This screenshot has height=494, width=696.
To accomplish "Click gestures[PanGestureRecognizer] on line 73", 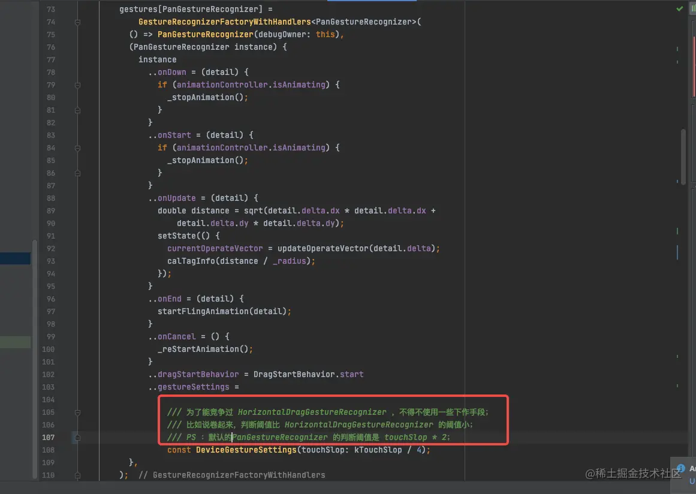I will [191, 10].
